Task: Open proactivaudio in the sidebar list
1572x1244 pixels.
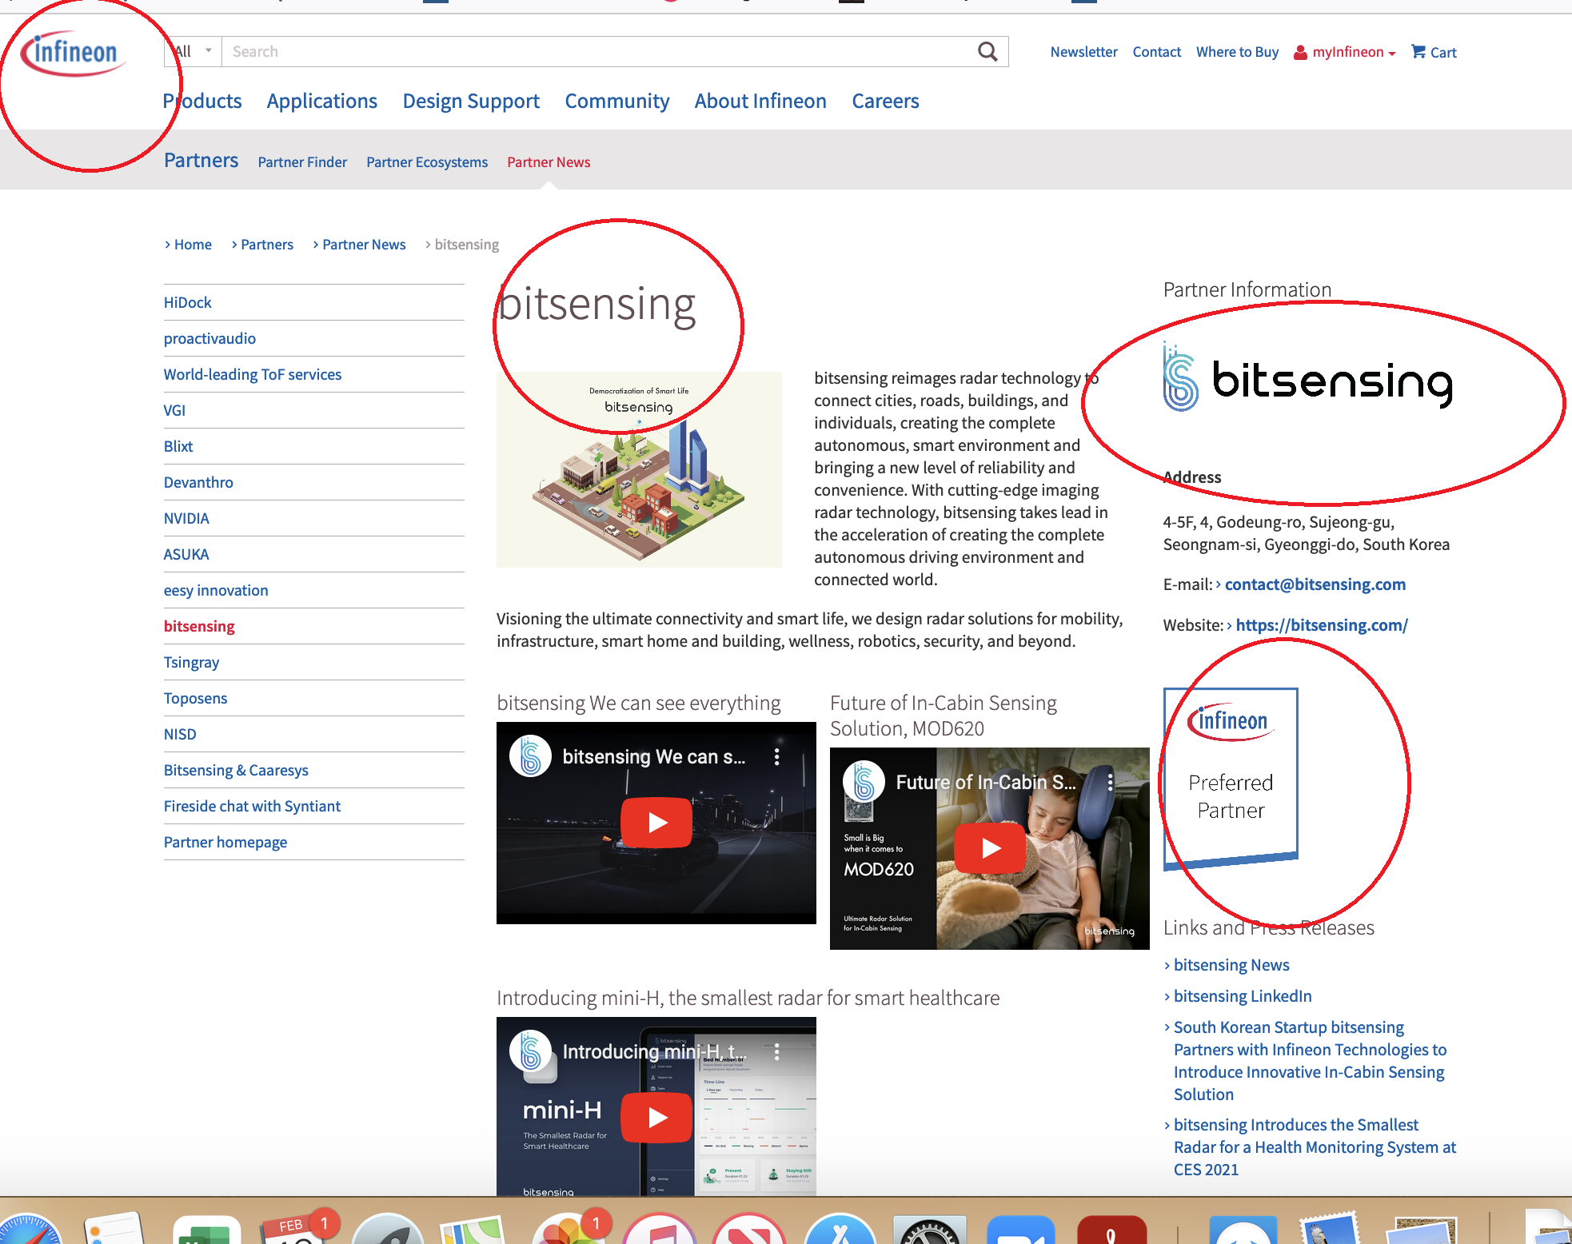Action: tap(209, 338)
